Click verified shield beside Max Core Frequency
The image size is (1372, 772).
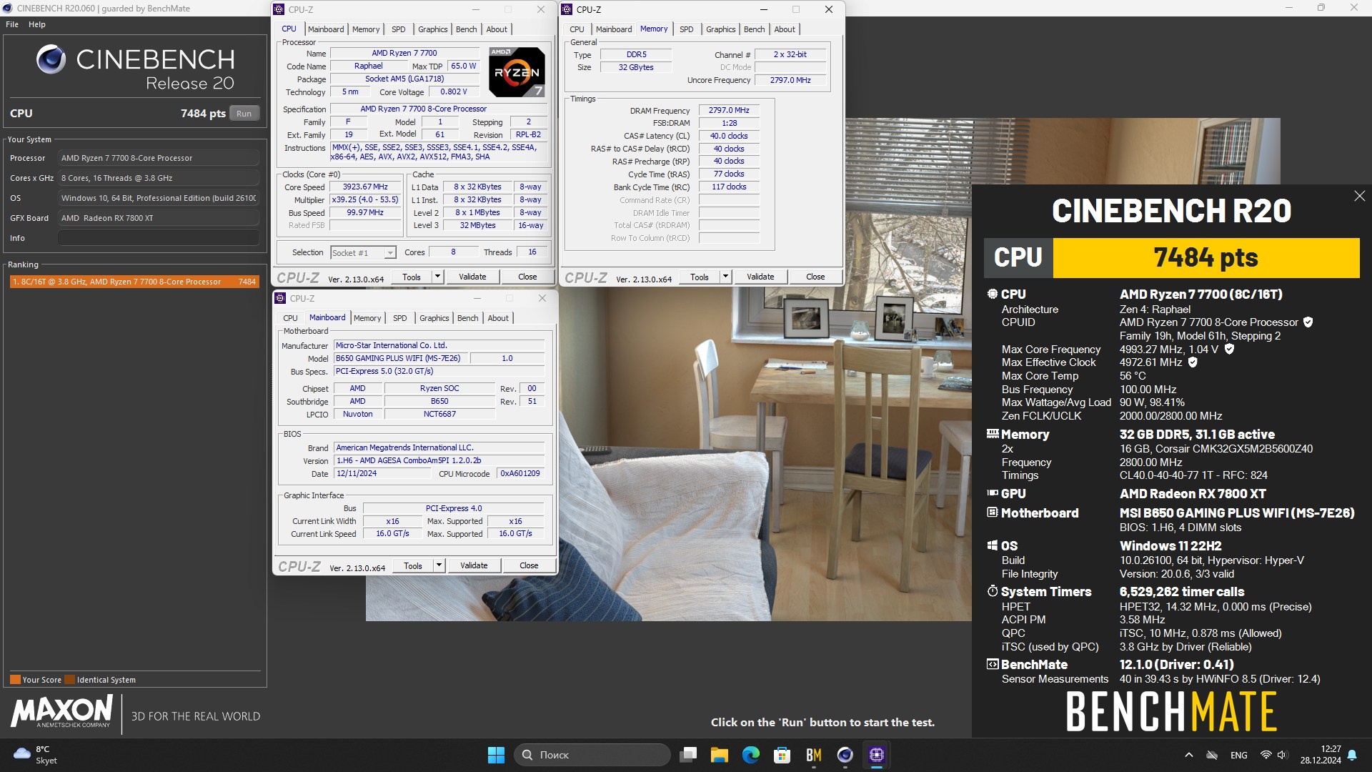[1229, 349]
